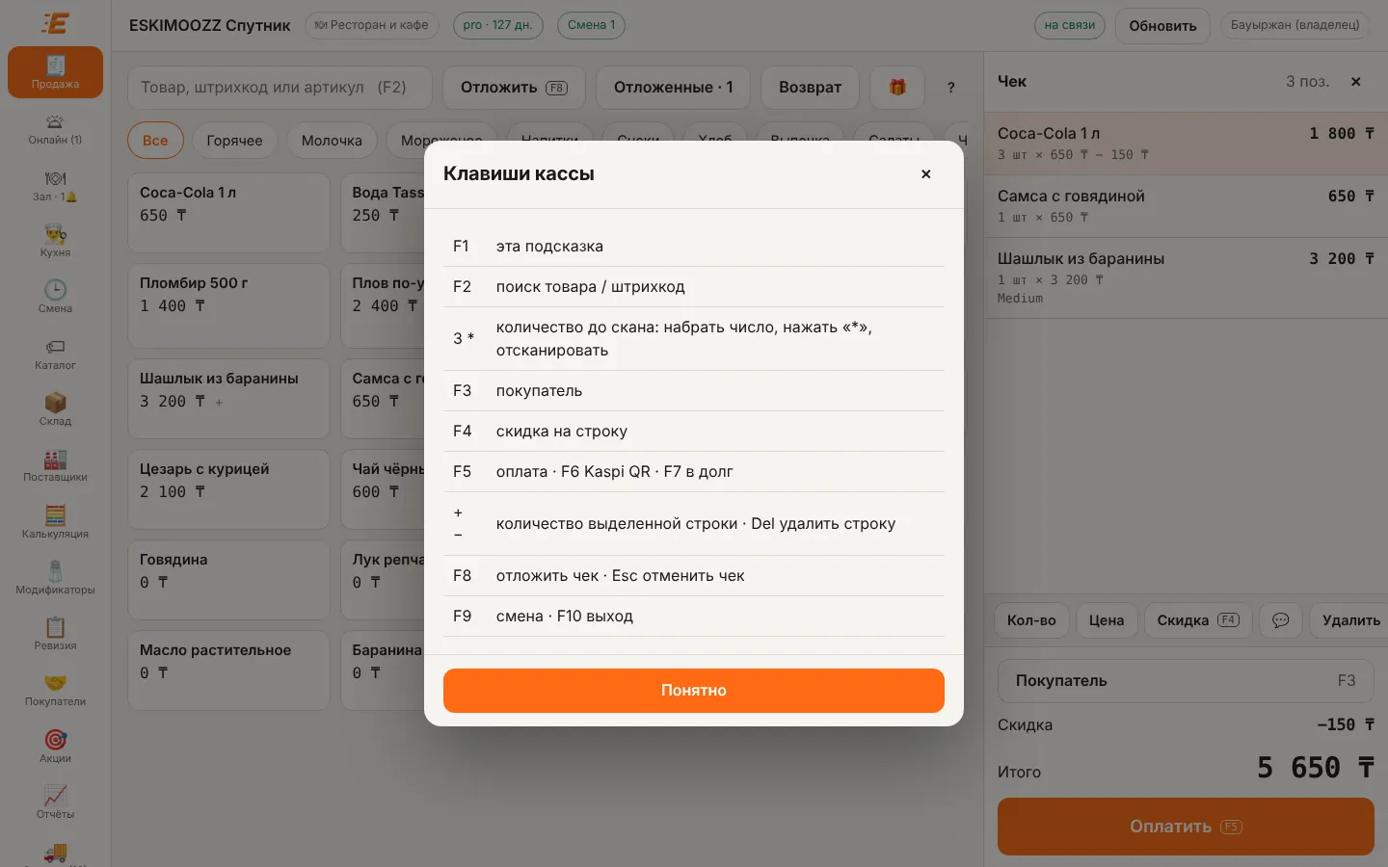
Task: Click the Кол-во button
Action: (1031, 620)
